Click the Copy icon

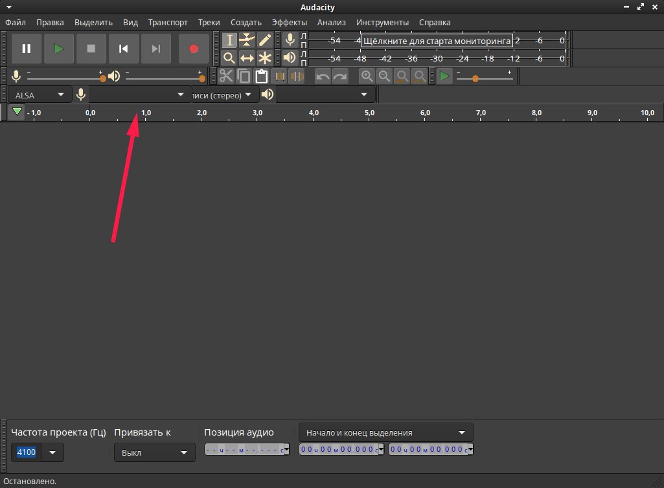(x=244, y=76)
